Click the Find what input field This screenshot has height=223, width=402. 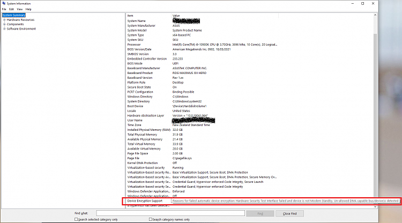[170, 213]
